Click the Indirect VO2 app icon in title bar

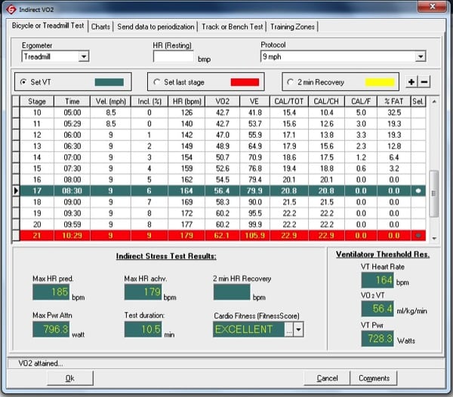pos(11,9)
